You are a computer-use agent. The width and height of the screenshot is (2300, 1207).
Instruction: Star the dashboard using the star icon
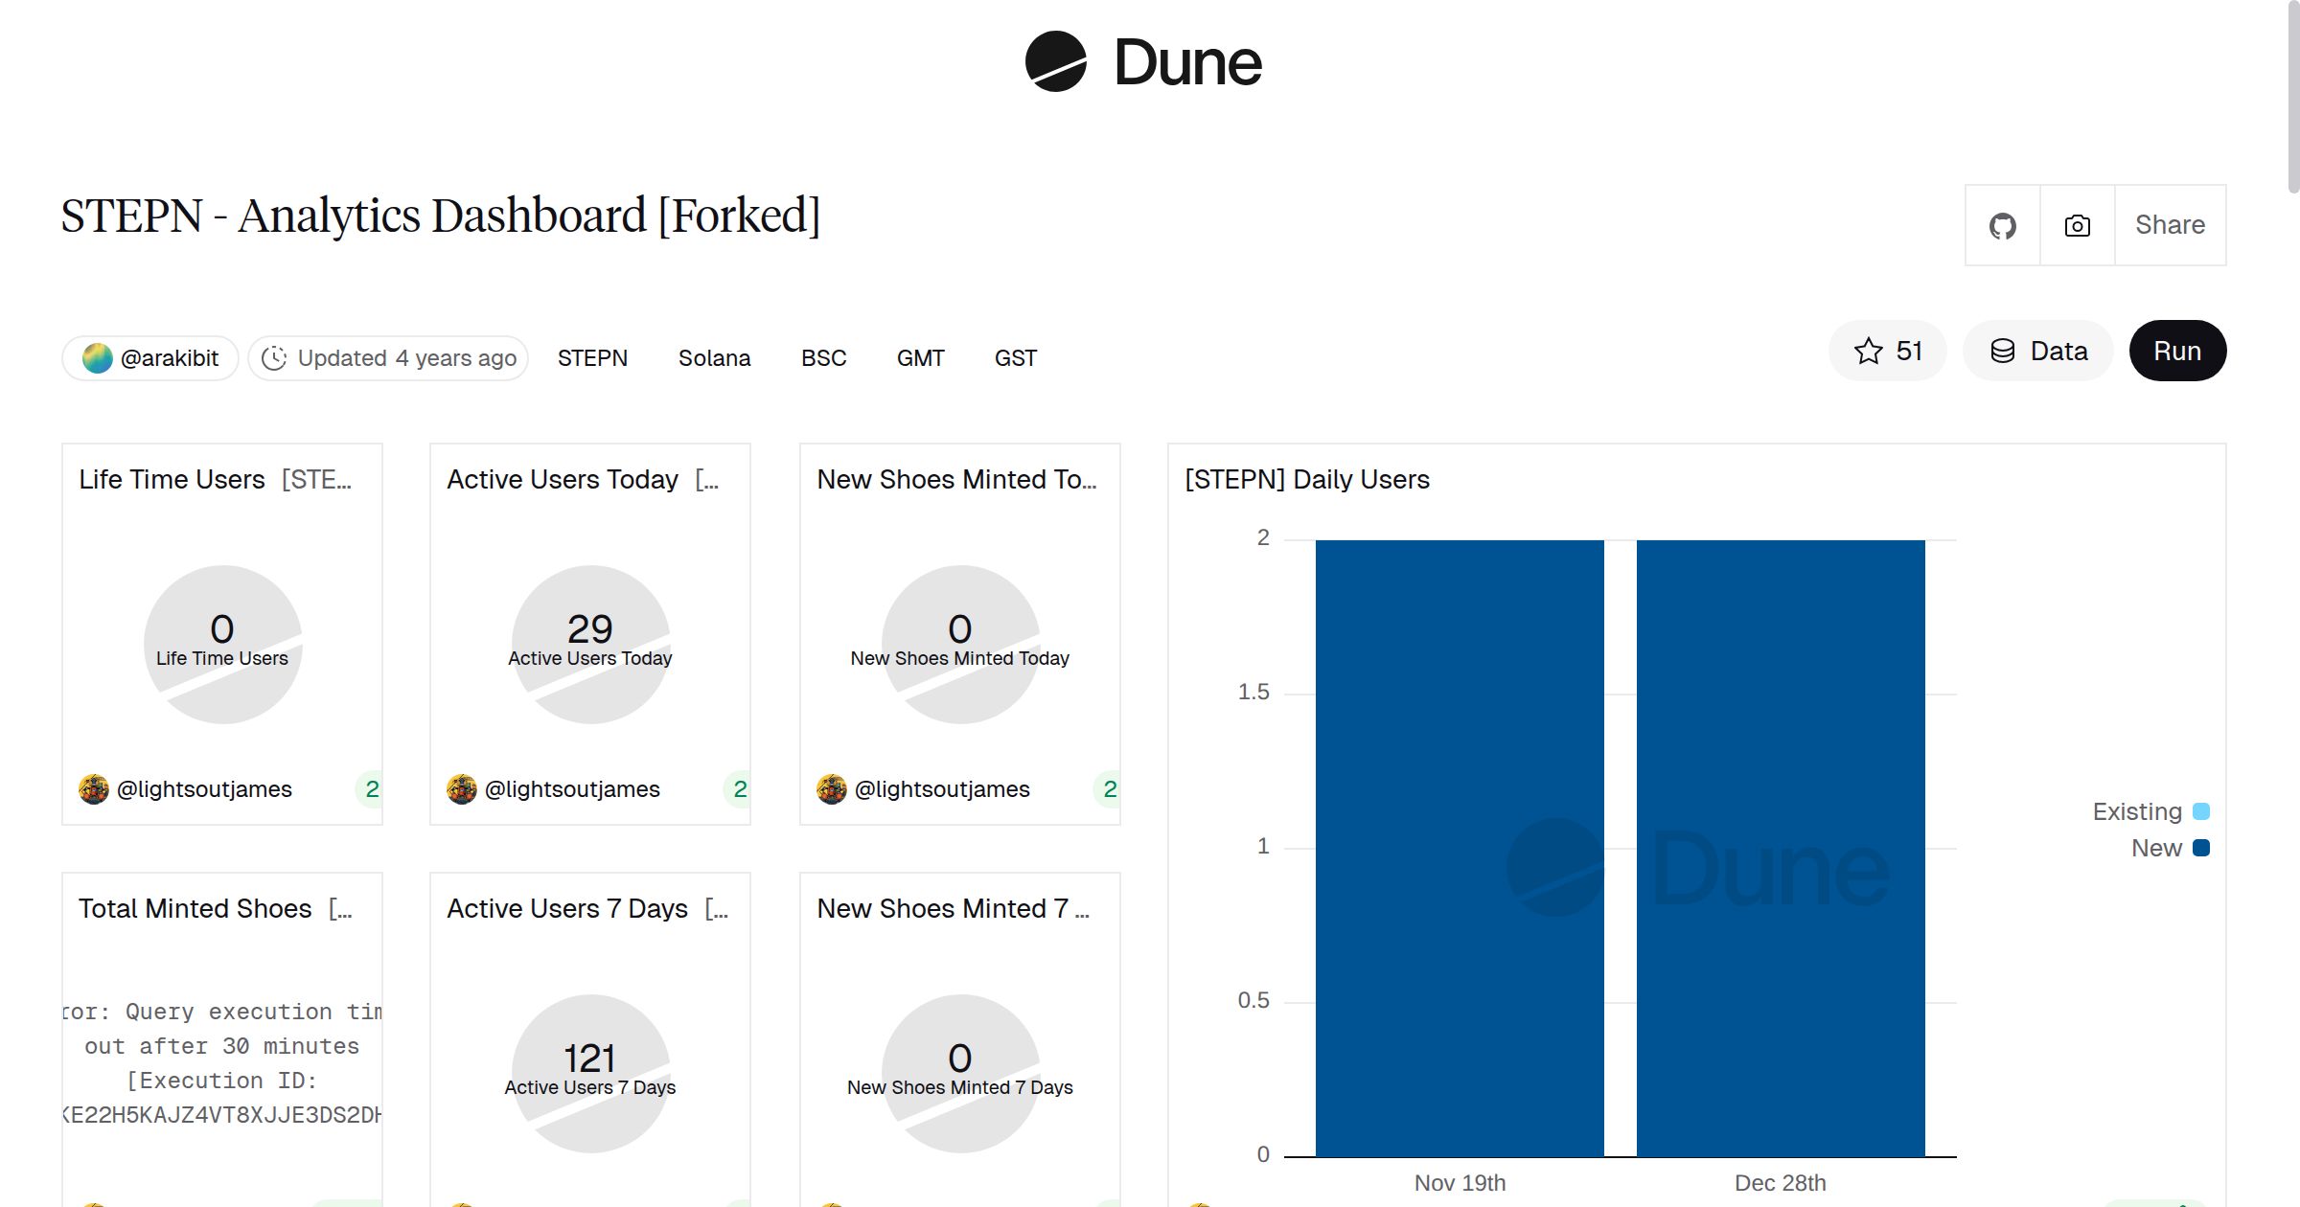pos(1867,351)
